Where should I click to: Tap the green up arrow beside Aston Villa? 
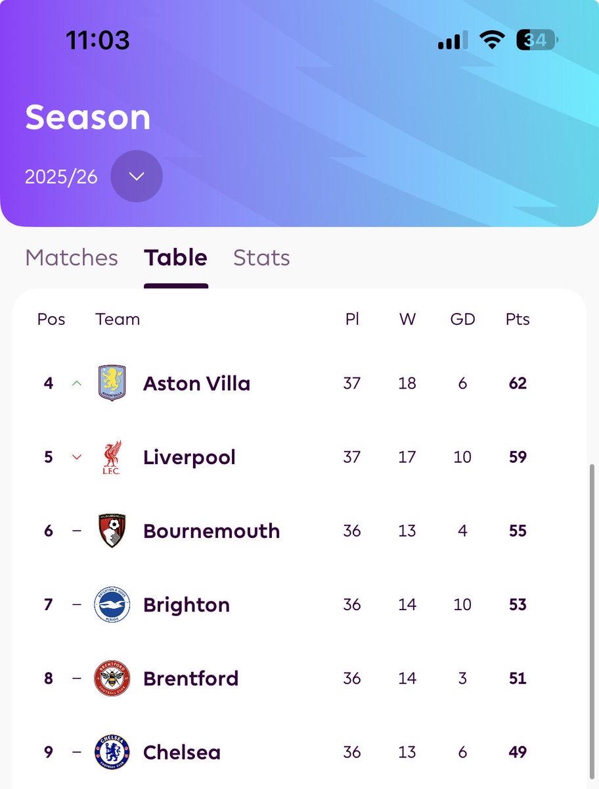77,383
